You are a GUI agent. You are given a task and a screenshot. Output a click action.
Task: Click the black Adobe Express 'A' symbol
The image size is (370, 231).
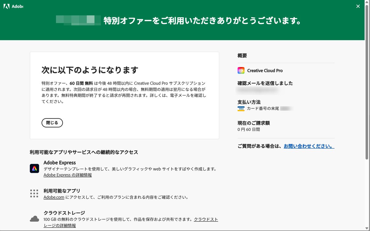coord(34,169)
